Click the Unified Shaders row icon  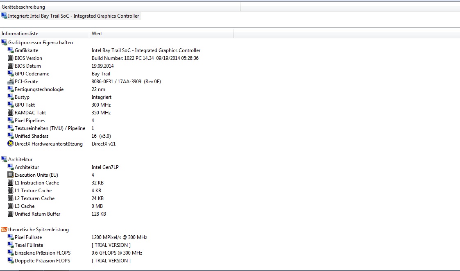coord(11,136)
